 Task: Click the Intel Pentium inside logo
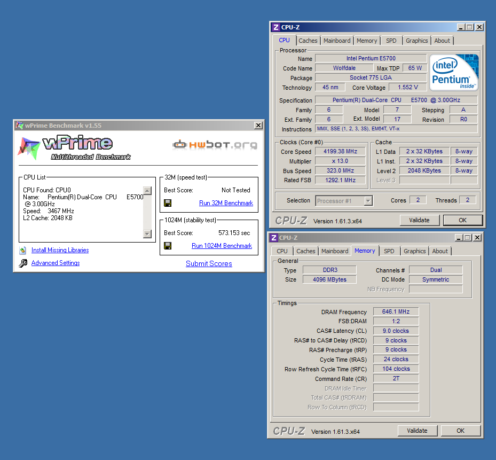454,73
